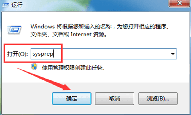The height and width of the screenshot is (115, 191).
Task: Click the empty title bar area
Action: (x=95, y=5)
